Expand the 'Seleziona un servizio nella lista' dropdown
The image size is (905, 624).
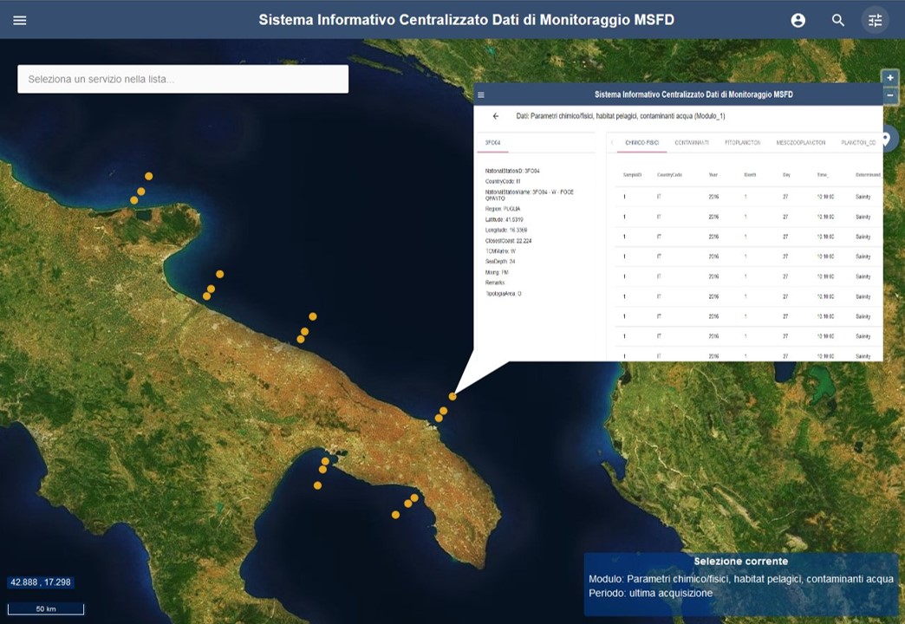tap(183, 79)
